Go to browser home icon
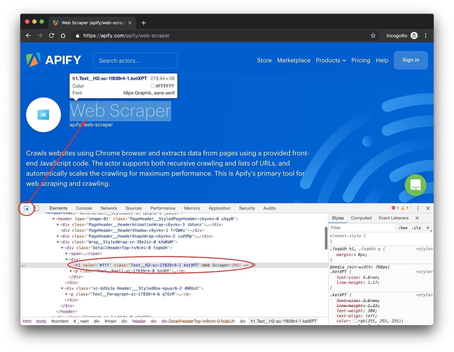This screenshot has height=352, width=454. coord(63,36)
